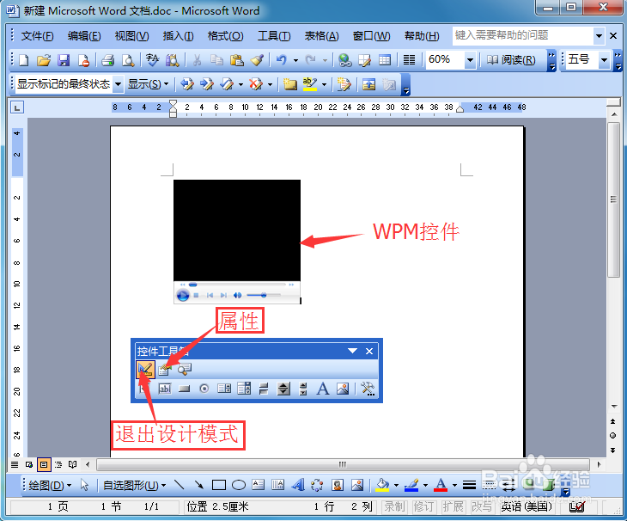Screen dimensions: 627x521
Task: Open the 编辑(E) menu
Action: (84, 36)
